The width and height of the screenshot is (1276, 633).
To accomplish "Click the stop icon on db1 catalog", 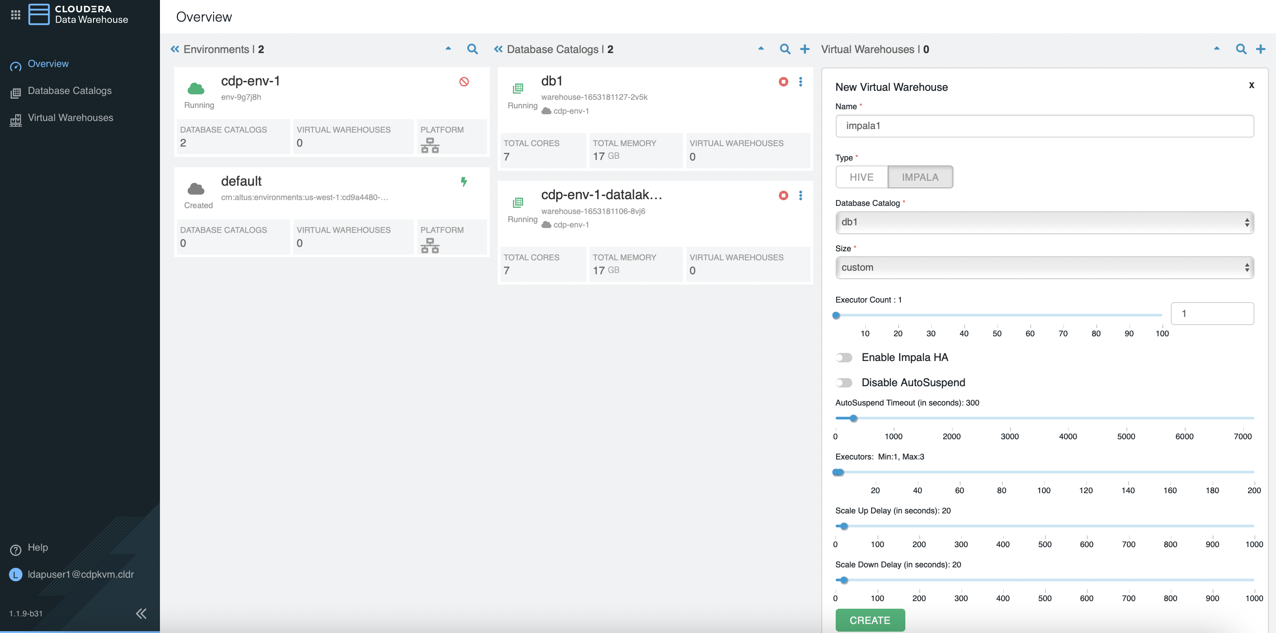I will coord(783,82).
